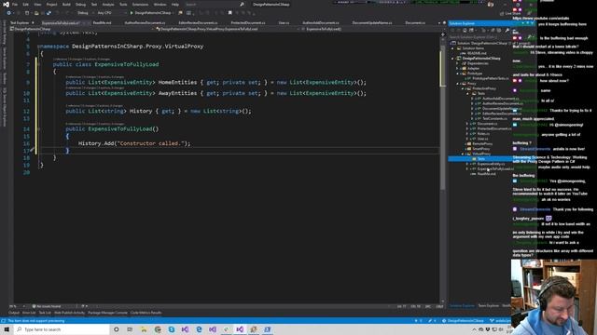Screen dimensions: 597x335
Task: Open Task View on the taskbar
Action: click(130, 329)
